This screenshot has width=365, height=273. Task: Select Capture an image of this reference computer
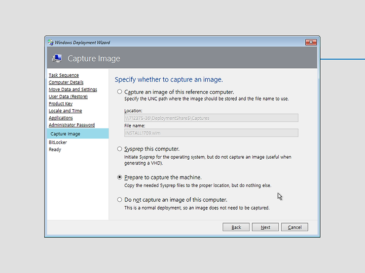[120, 92]
